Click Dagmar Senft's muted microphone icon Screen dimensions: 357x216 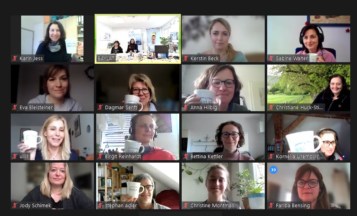[100, 108]
